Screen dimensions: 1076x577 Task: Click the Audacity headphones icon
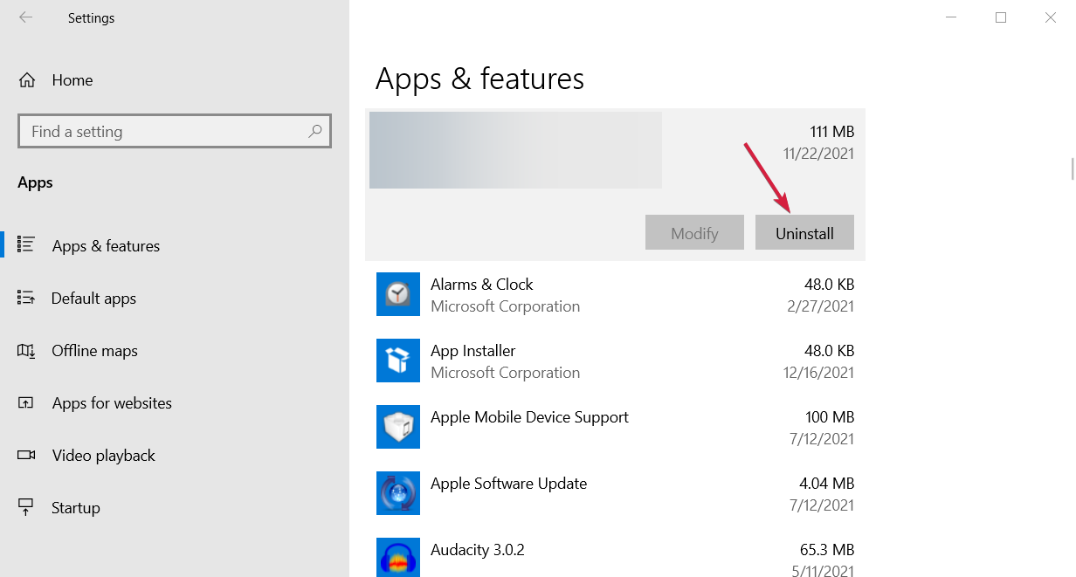[398, 557]
